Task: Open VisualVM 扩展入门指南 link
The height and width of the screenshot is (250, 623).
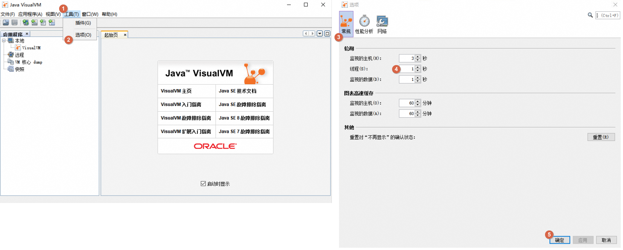Action: click(186, 132)
